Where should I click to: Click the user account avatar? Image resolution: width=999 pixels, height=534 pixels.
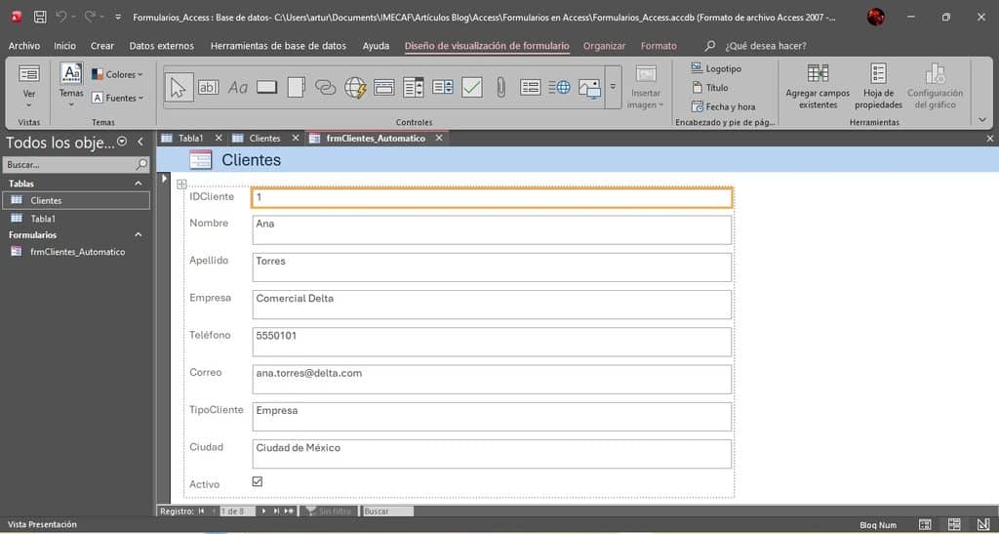click(876, 18)
